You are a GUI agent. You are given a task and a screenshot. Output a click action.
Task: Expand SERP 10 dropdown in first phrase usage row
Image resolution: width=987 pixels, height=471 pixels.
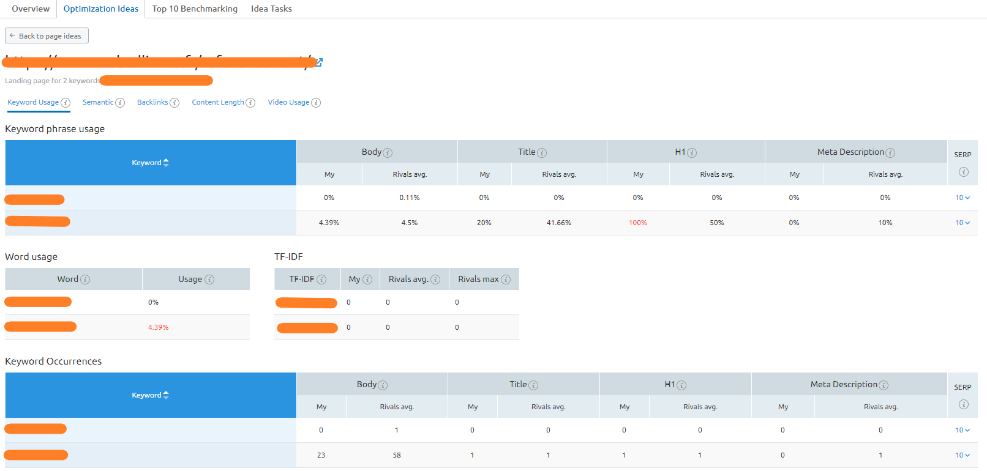pos(963,198)
